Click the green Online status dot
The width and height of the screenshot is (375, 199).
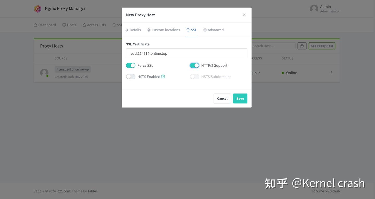tap(283, 73)
